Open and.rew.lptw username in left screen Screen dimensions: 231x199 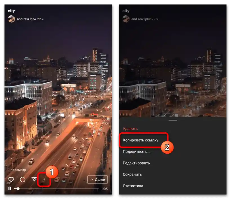[x=26, y=19]
